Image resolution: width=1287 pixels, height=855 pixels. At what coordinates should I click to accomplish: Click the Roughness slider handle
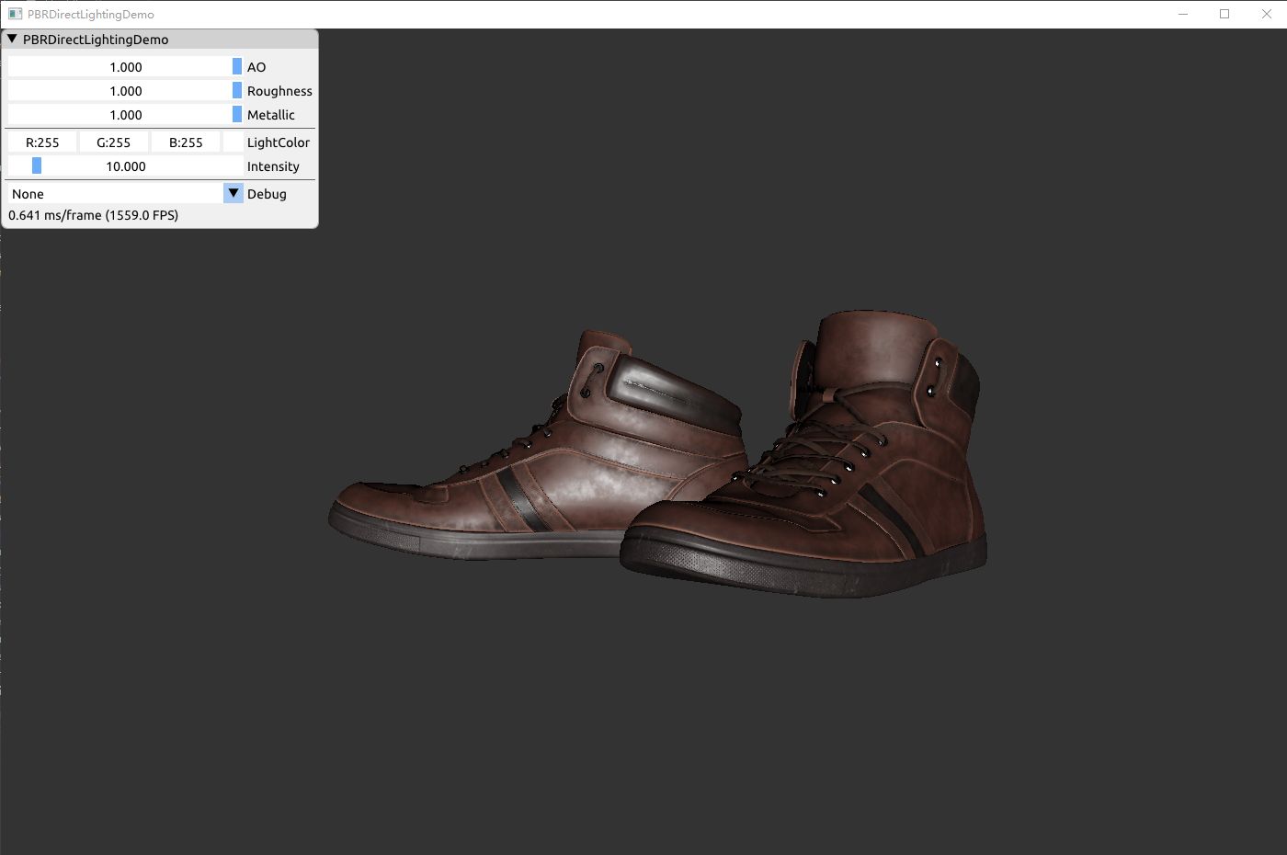point(237,91)
